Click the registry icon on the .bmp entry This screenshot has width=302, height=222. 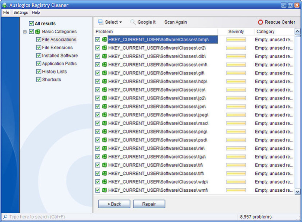click(104, 40)
